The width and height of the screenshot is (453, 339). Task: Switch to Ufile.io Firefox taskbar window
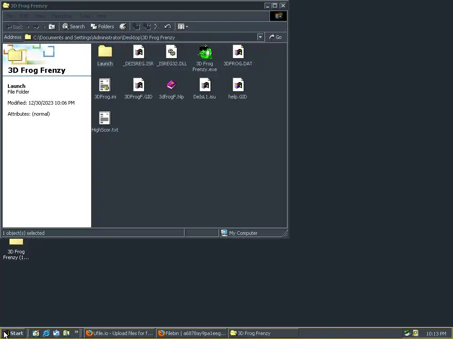pyautogui.click(x=119, y=333)
